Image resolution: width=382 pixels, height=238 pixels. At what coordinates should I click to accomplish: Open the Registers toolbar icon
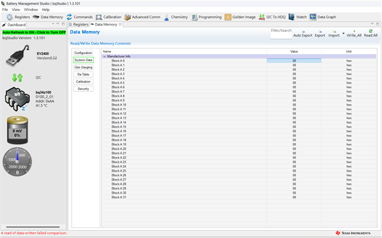[10, 17]
